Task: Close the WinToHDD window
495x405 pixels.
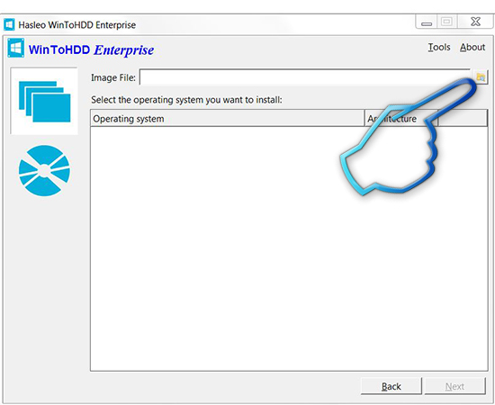Action: tap(475, 22)
